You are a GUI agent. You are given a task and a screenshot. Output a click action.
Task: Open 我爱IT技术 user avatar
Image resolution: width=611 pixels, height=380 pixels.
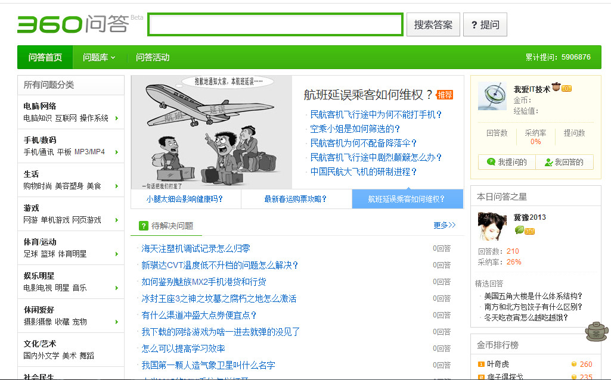click(492, 96)
